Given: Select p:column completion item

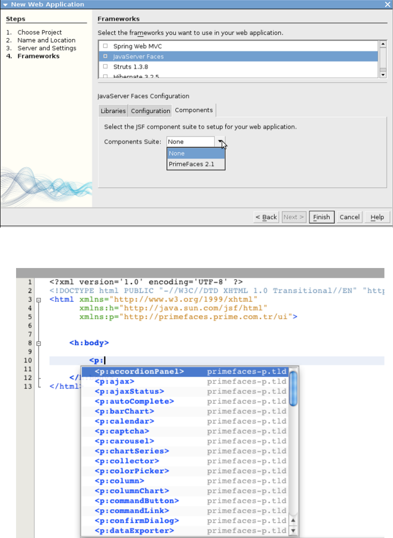Looking at the screenshot, I should (x=185, y=481).
